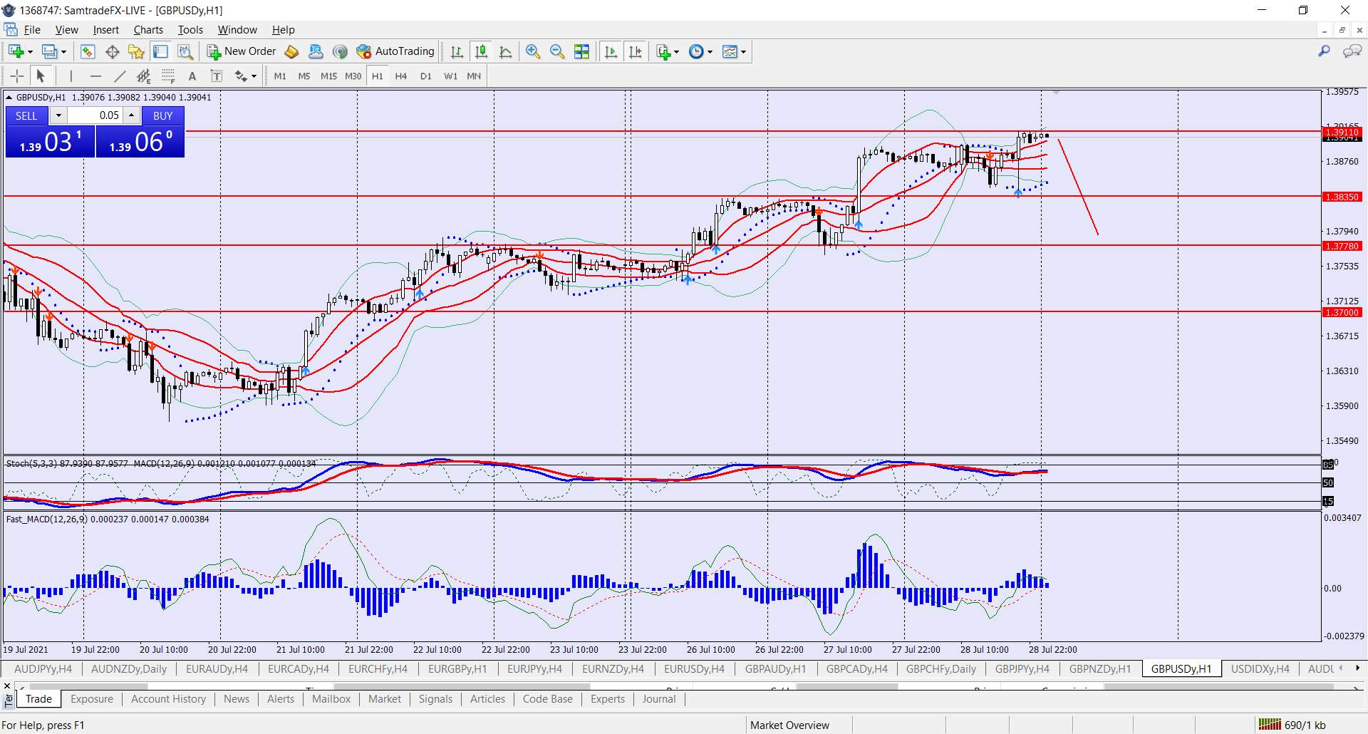Select the equidistant channel tool
This screenshot has width=1368, height=734.
coord(144,76)
